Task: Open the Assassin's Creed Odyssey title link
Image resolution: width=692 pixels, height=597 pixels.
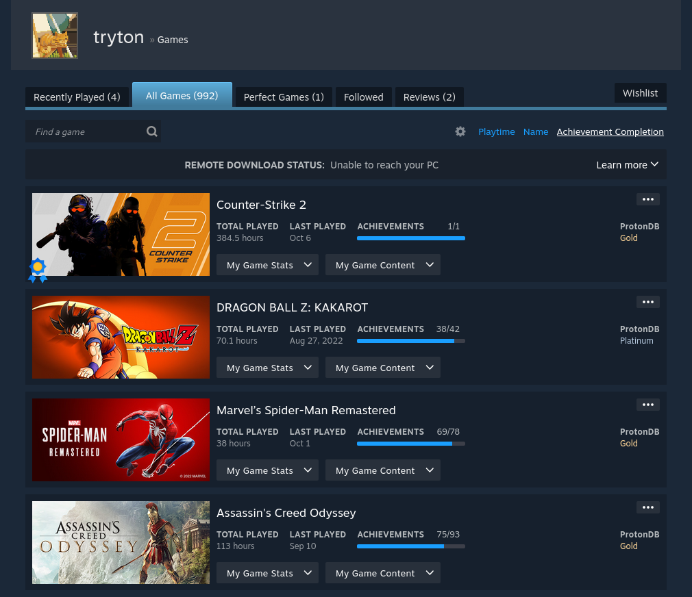Action: pos(286,513)
